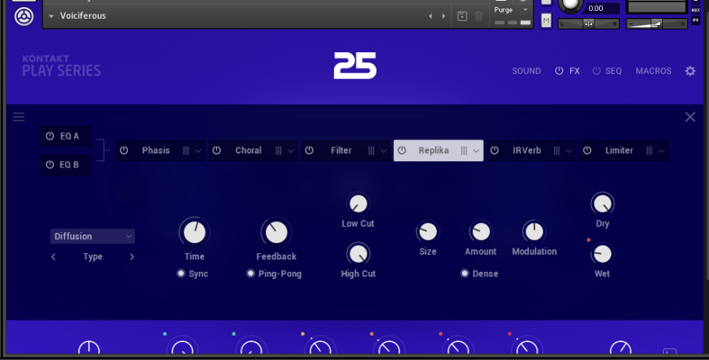This screenshot has width=709, height=360.
Task: Toggle power on Phasis effect
Action: (x=124, y=150)
